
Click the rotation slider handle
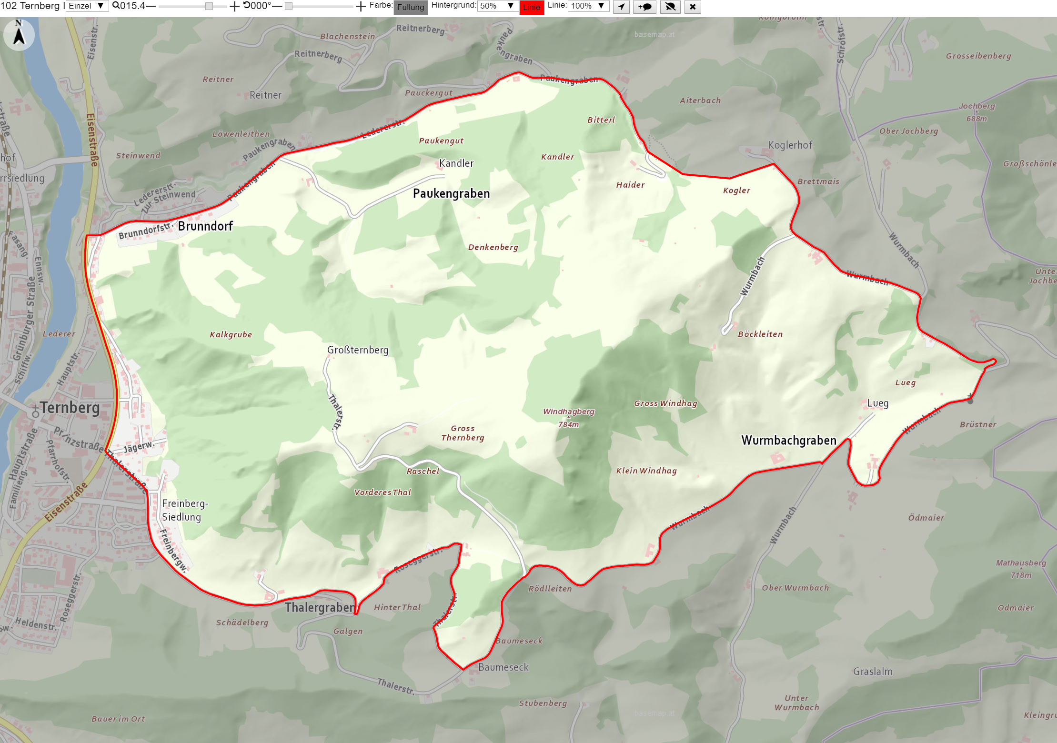[x=289, y=6]
